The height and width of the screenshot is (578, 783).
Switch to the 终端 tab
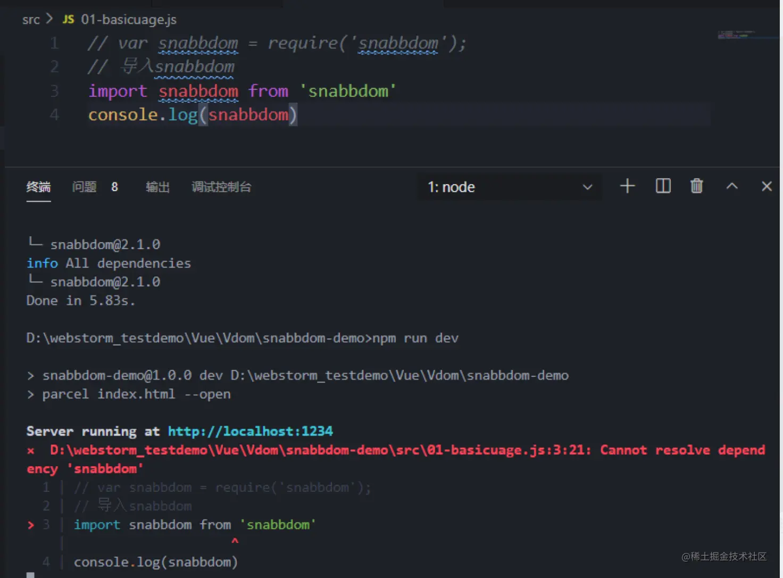pos(38,187)
